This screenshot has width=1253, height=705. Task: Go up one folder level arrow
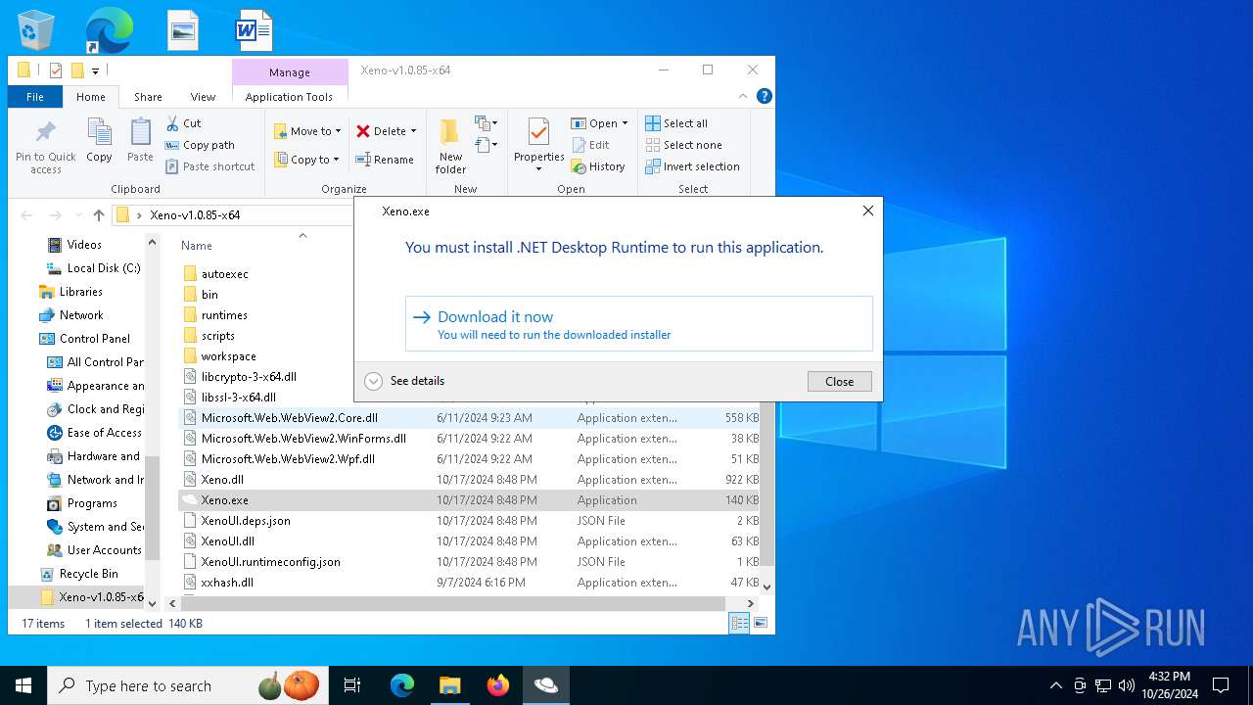(x=98, y=215)
